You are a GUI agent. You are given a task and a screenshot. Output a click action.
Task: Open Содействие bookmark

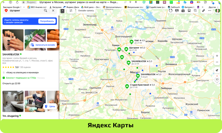(x=156, y=7)
